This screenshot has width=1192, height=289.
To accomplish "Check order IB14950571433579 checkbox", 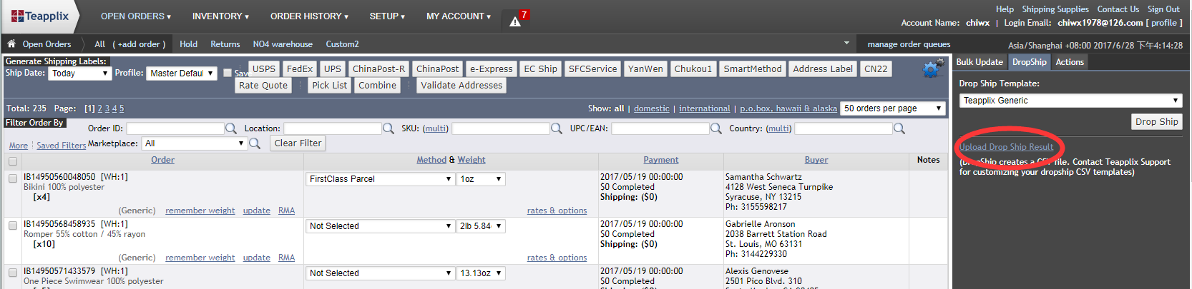I will click(13, 273).
